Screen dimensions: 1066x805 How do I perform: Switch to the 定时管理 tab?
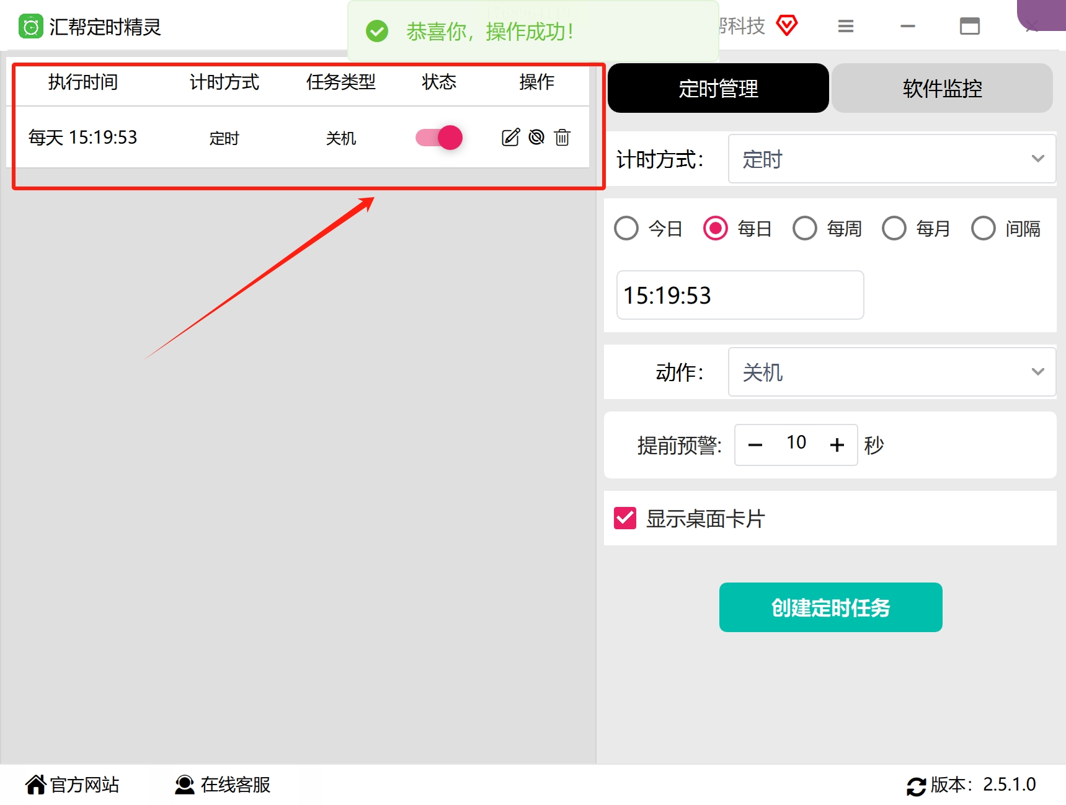(x=718, y=88)
